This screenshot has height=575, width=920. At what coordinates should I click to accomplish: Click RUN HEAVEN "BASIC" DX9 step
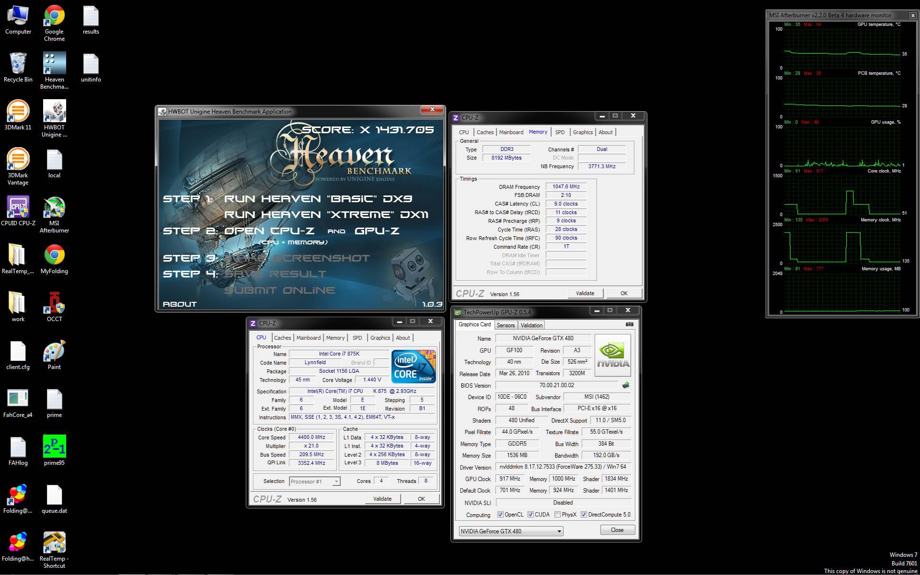(x=318, y=198)
